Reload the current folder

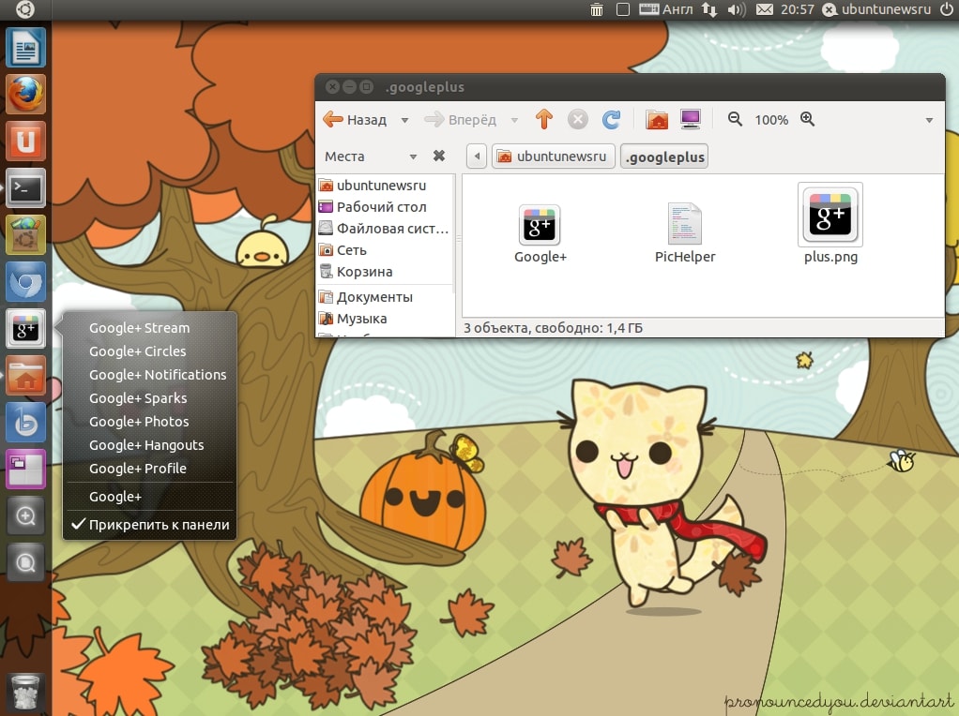(611, 119)
